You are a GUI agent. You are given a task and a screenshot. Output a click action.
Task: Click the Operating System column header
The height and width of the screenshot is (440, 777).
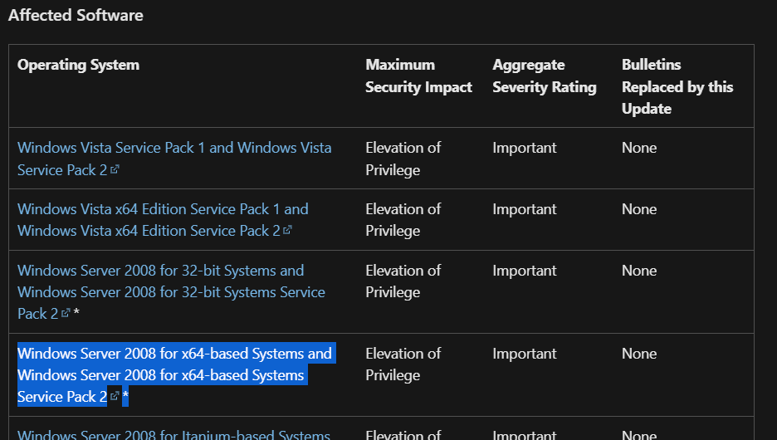[x=78, y=65]
